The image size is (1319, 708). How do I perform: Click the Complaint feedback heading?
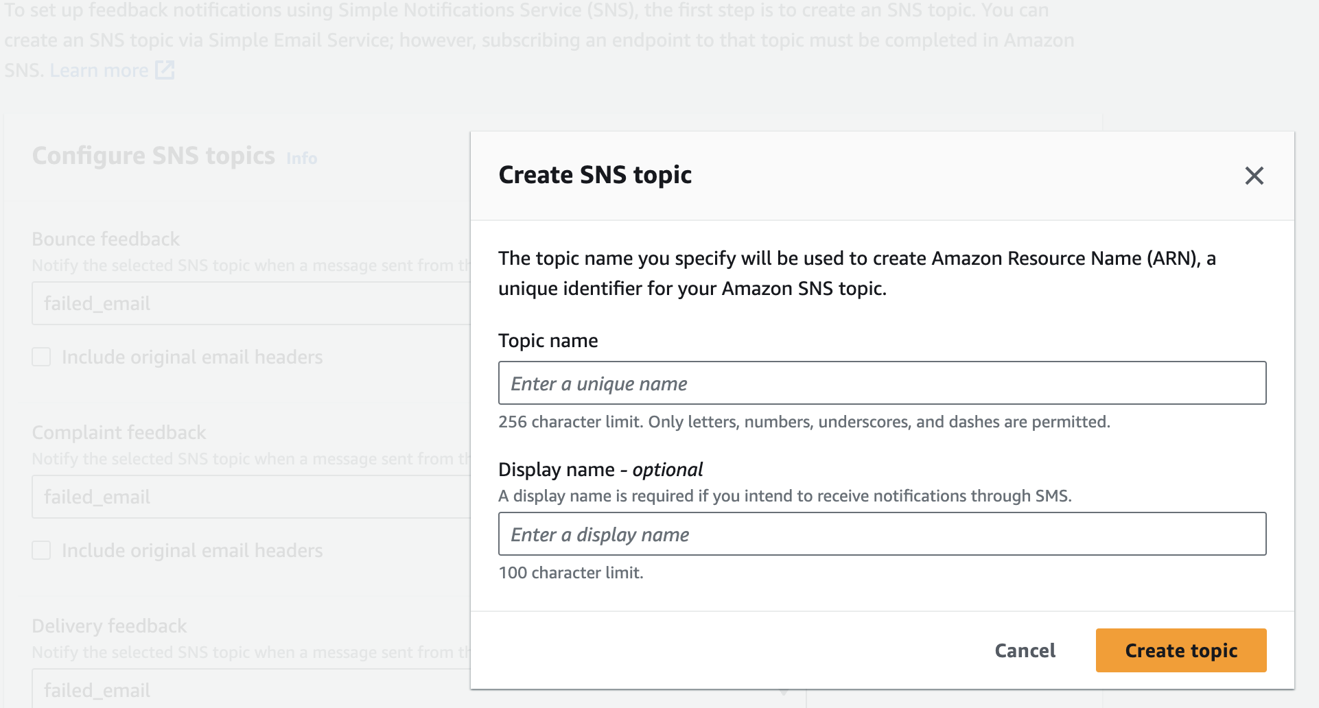119,432
